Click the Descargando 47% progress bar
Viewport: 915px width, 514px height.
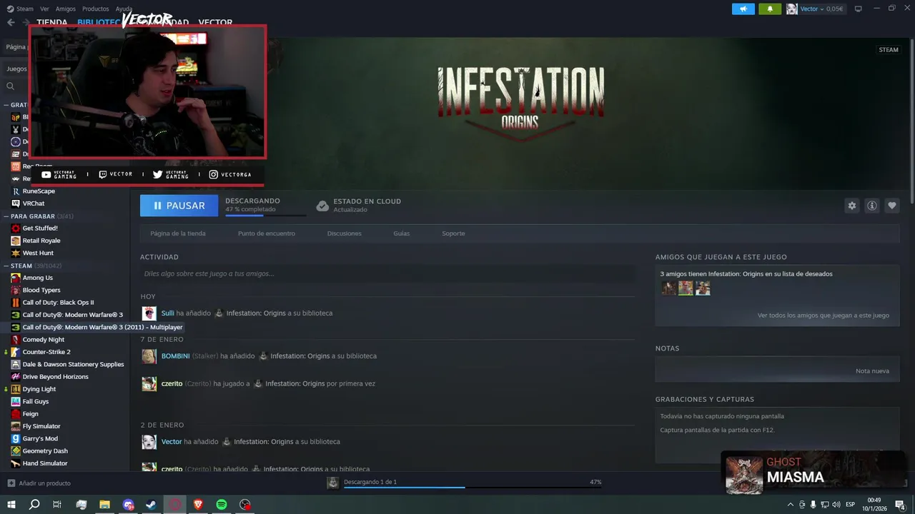[265, 215]
